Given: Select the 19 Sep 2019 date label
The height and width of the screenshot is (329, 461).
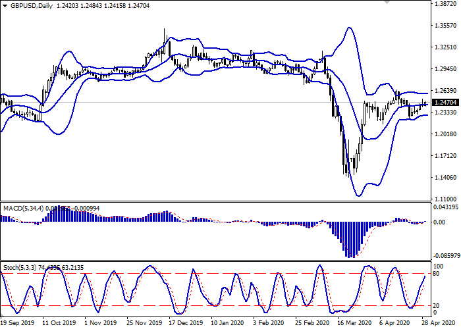Looking at the screenshot, I should tap(18, 324).
